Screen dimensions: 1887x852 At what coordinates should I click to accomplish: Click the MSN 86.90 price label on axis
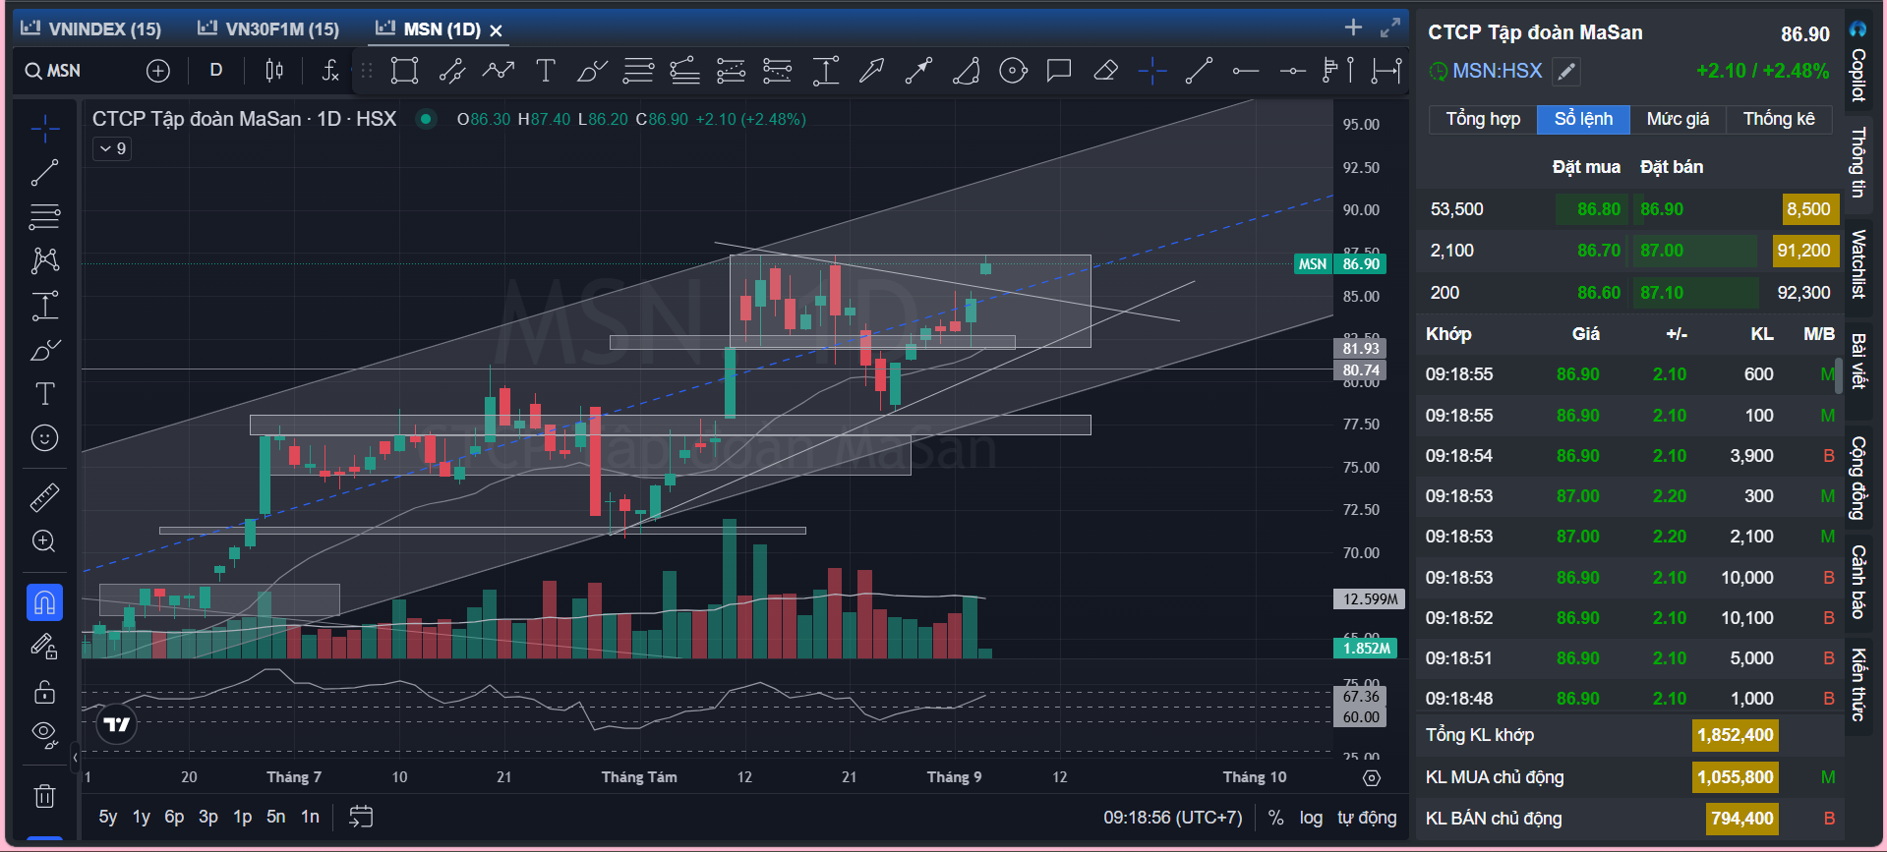(1340, 263)
